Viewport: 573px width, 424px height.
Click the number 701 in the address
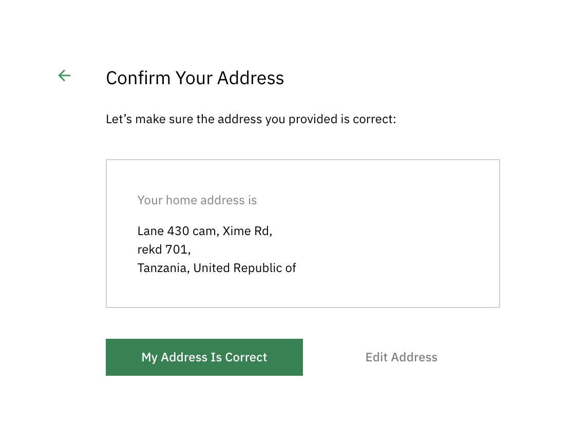177,249
